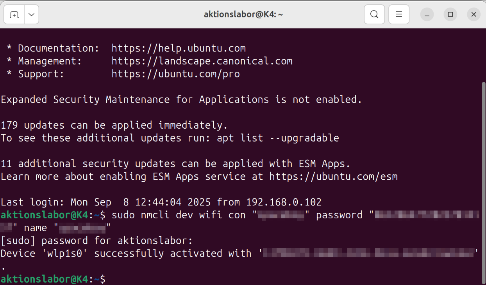Close the terminal window
Viewport: 486px width, 285px height.
pyautogui.click(x=473, y=14)
